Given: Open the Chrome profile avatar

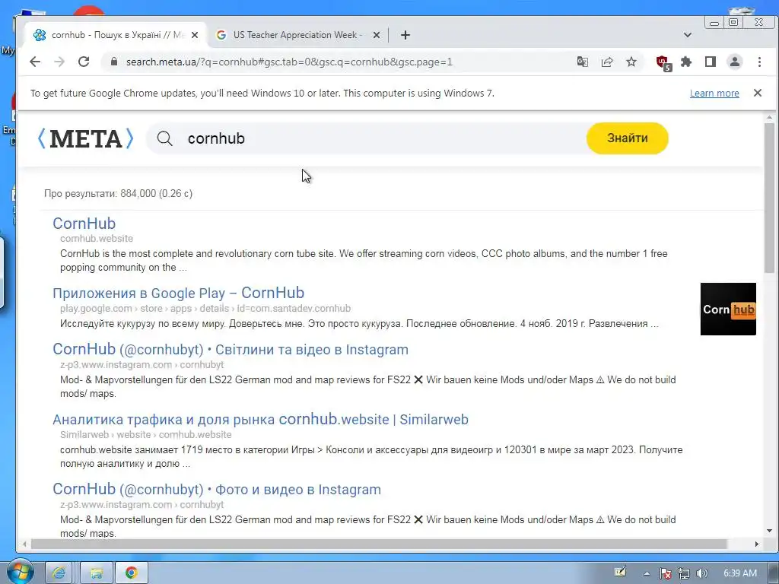Looking at the screenshot, I should pyautogui.click(x=735, y=62).
